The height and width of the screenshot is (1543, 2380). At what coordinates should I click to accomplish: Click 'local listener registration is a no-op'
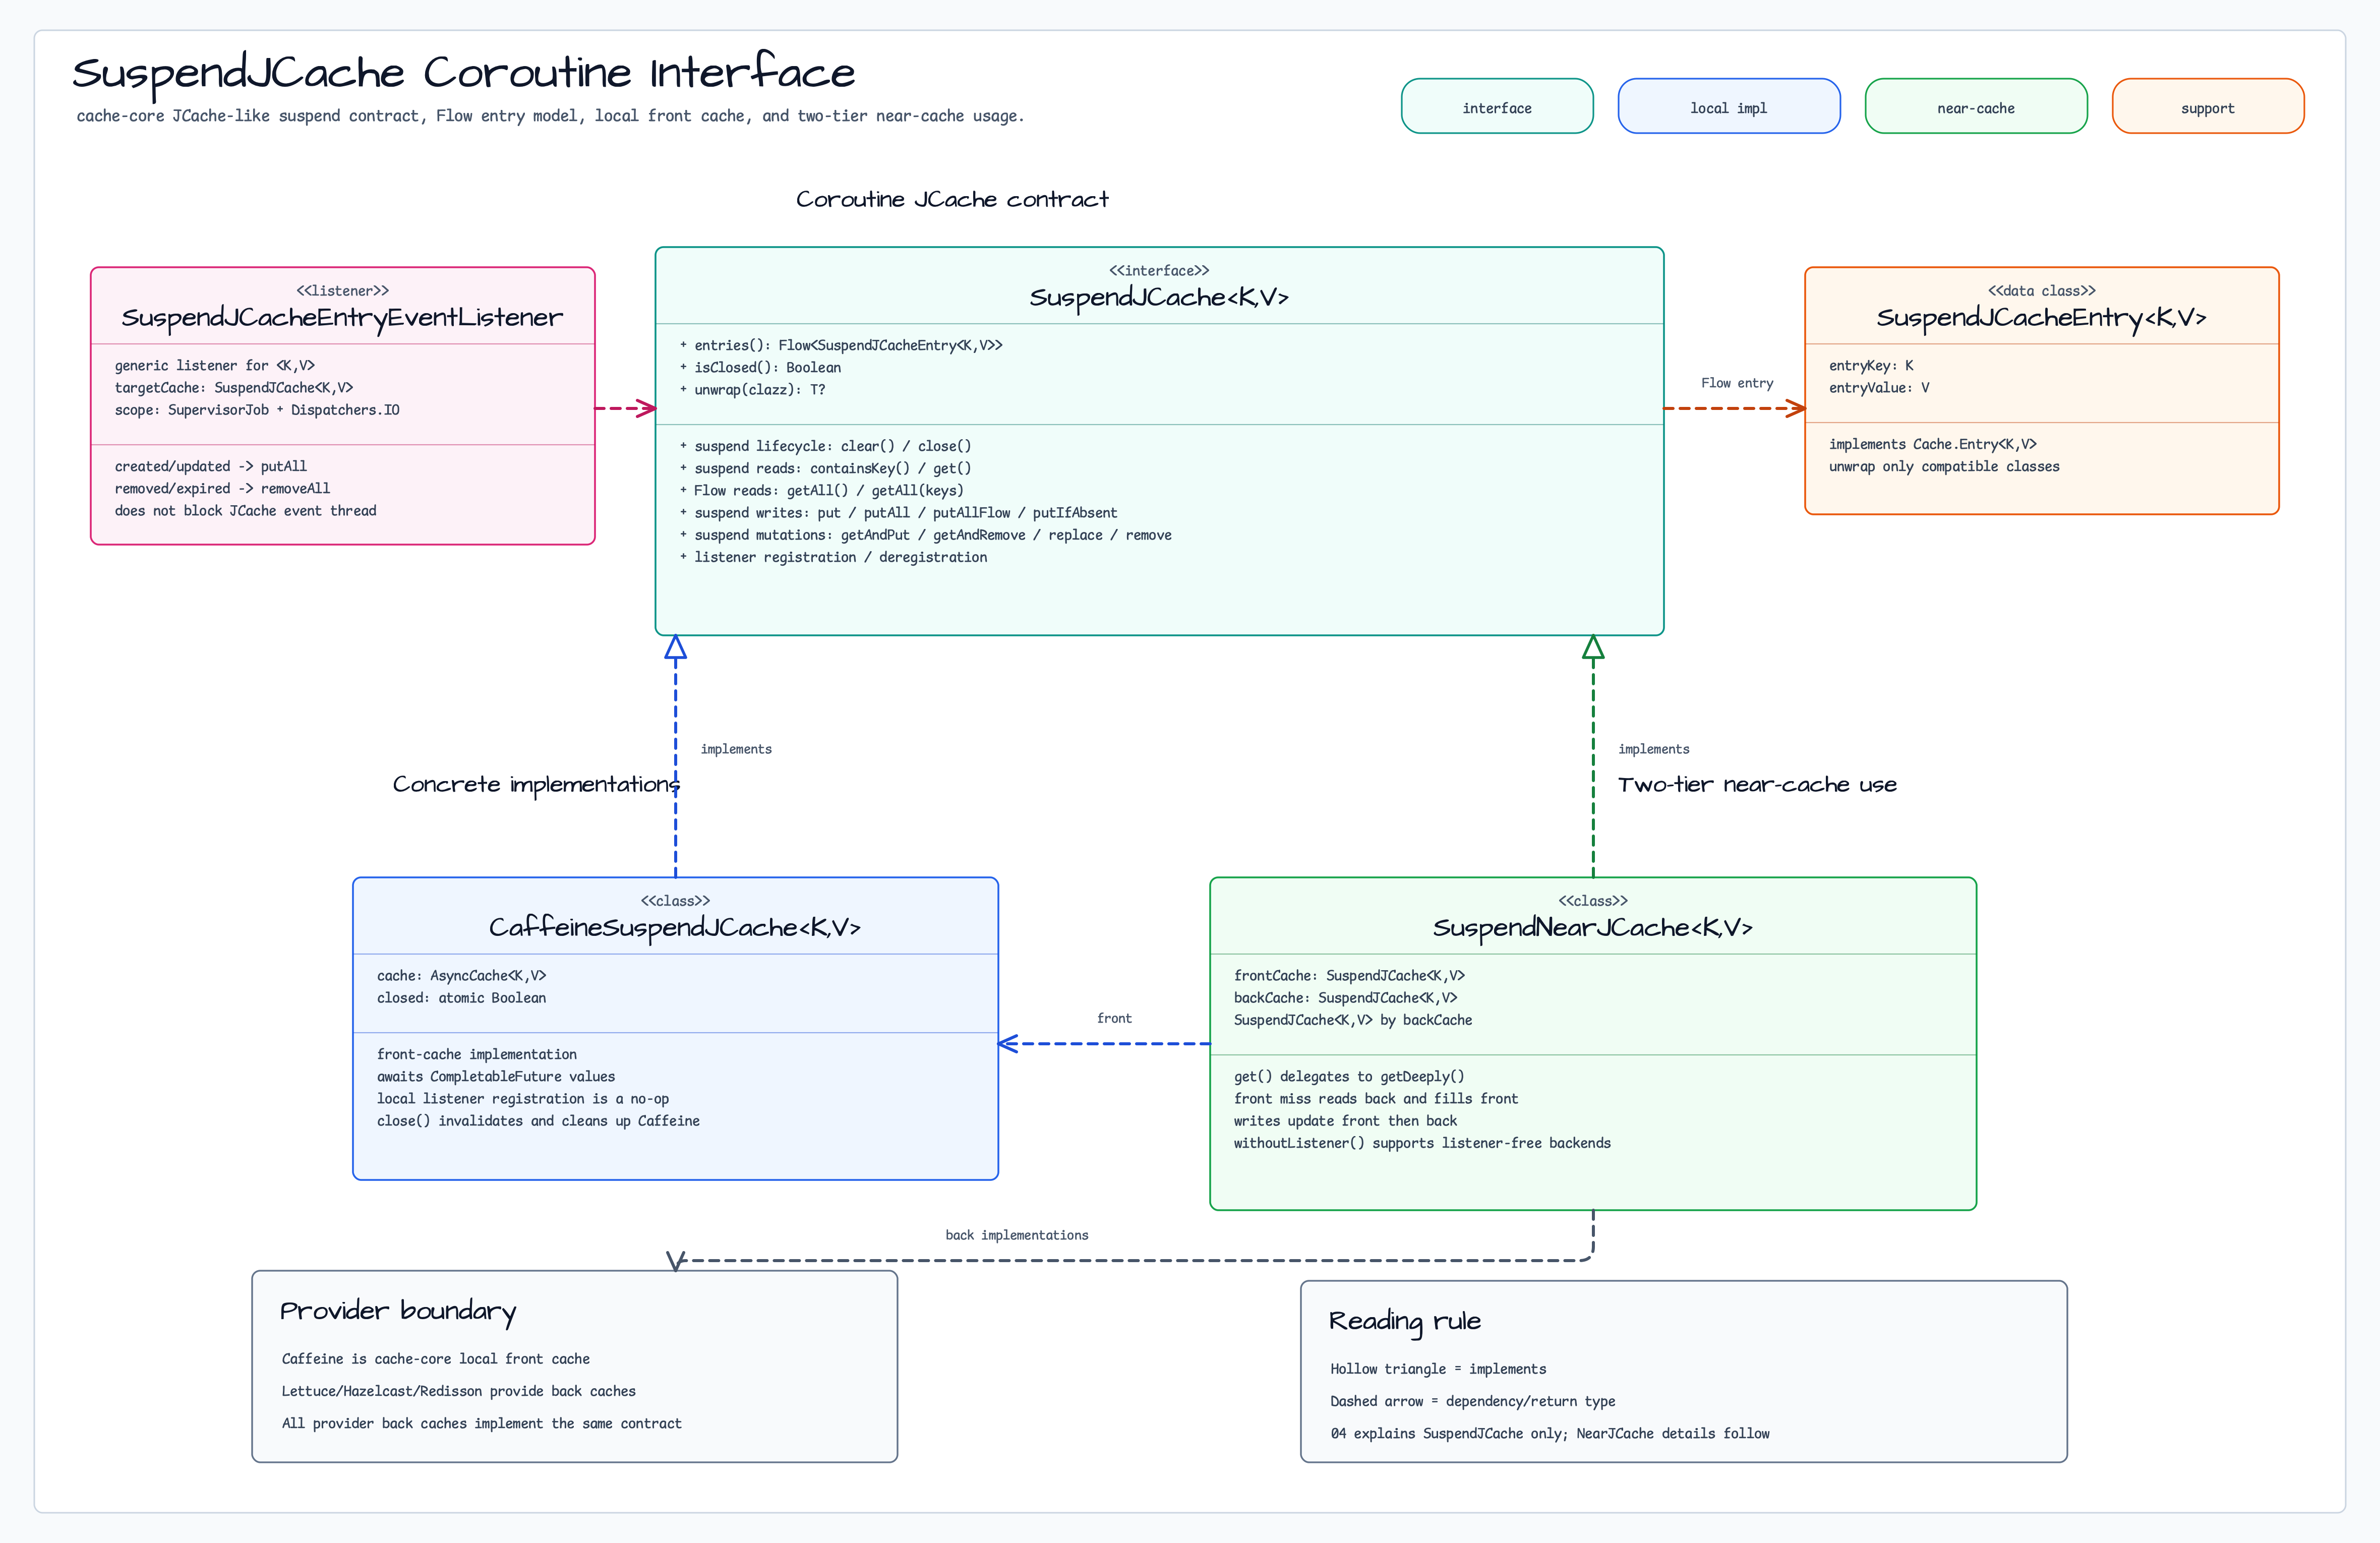click(x=523, y=1099)
